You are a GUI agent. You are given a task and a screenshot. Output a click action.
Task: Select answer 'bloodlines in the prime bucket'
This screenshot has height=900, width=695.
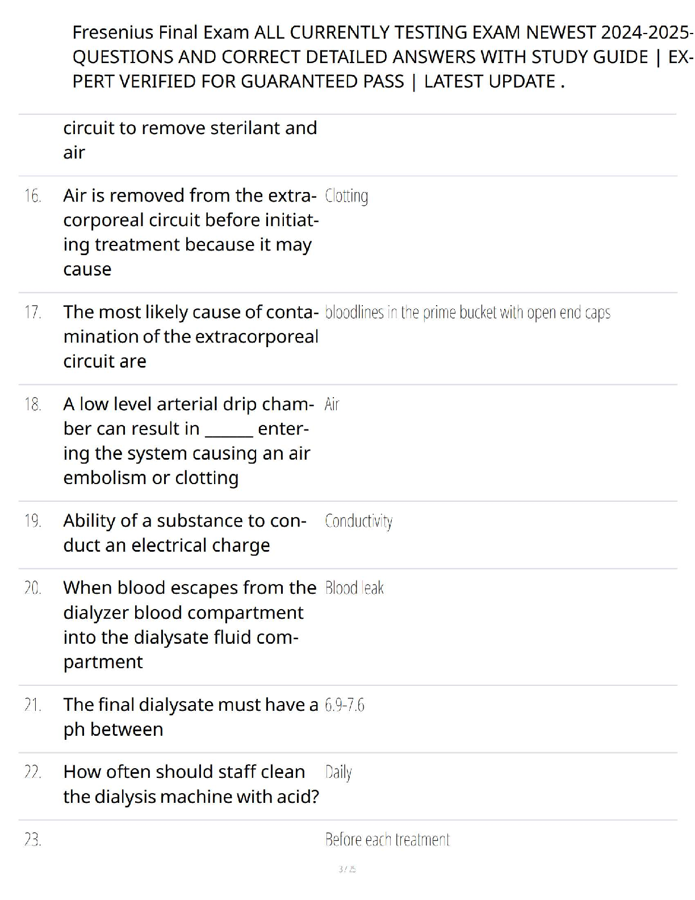click(x=468, y=313)
